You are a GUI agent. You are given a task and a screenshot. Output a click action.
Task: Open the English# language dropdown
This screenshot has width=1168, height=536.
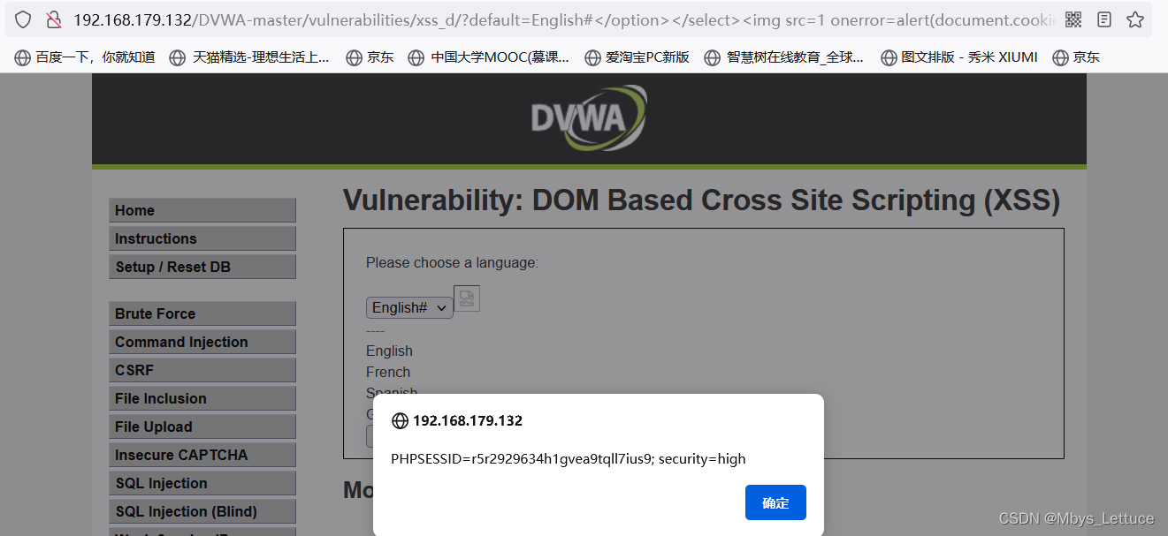click(409, 307)
